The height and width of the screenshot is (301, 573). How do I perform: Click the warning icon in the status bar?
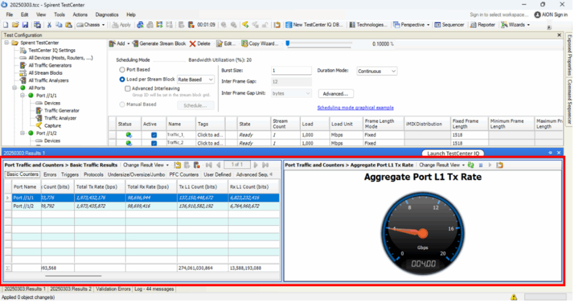click(514, 297)
